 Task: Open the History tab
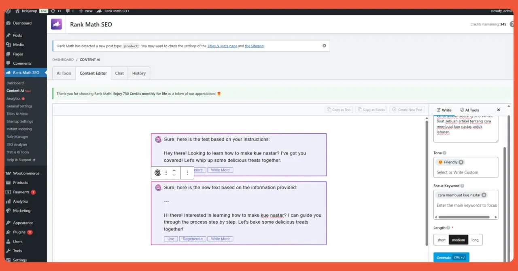click(139, 73)
